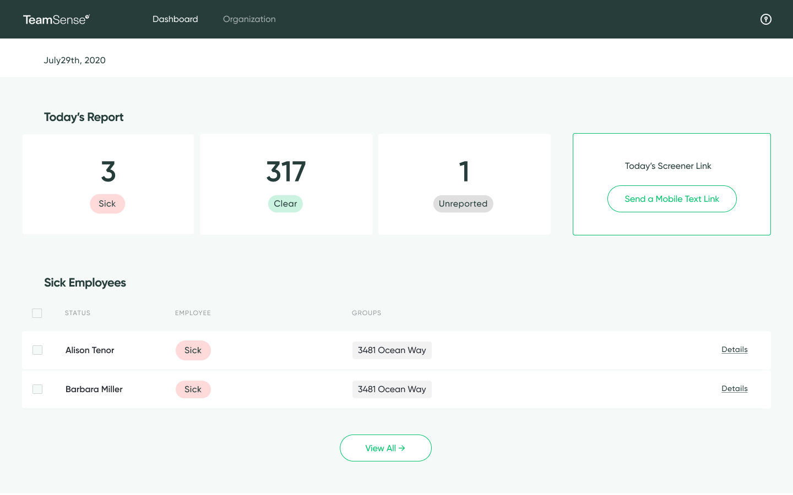
Task: Click the Today's Report heading
Action: (x=84, y=117)
